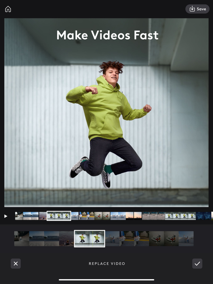The height and width of the screenshot is (284, 213).
Task: Choose the grey building video in replace strip
Action: click(44, 238)
